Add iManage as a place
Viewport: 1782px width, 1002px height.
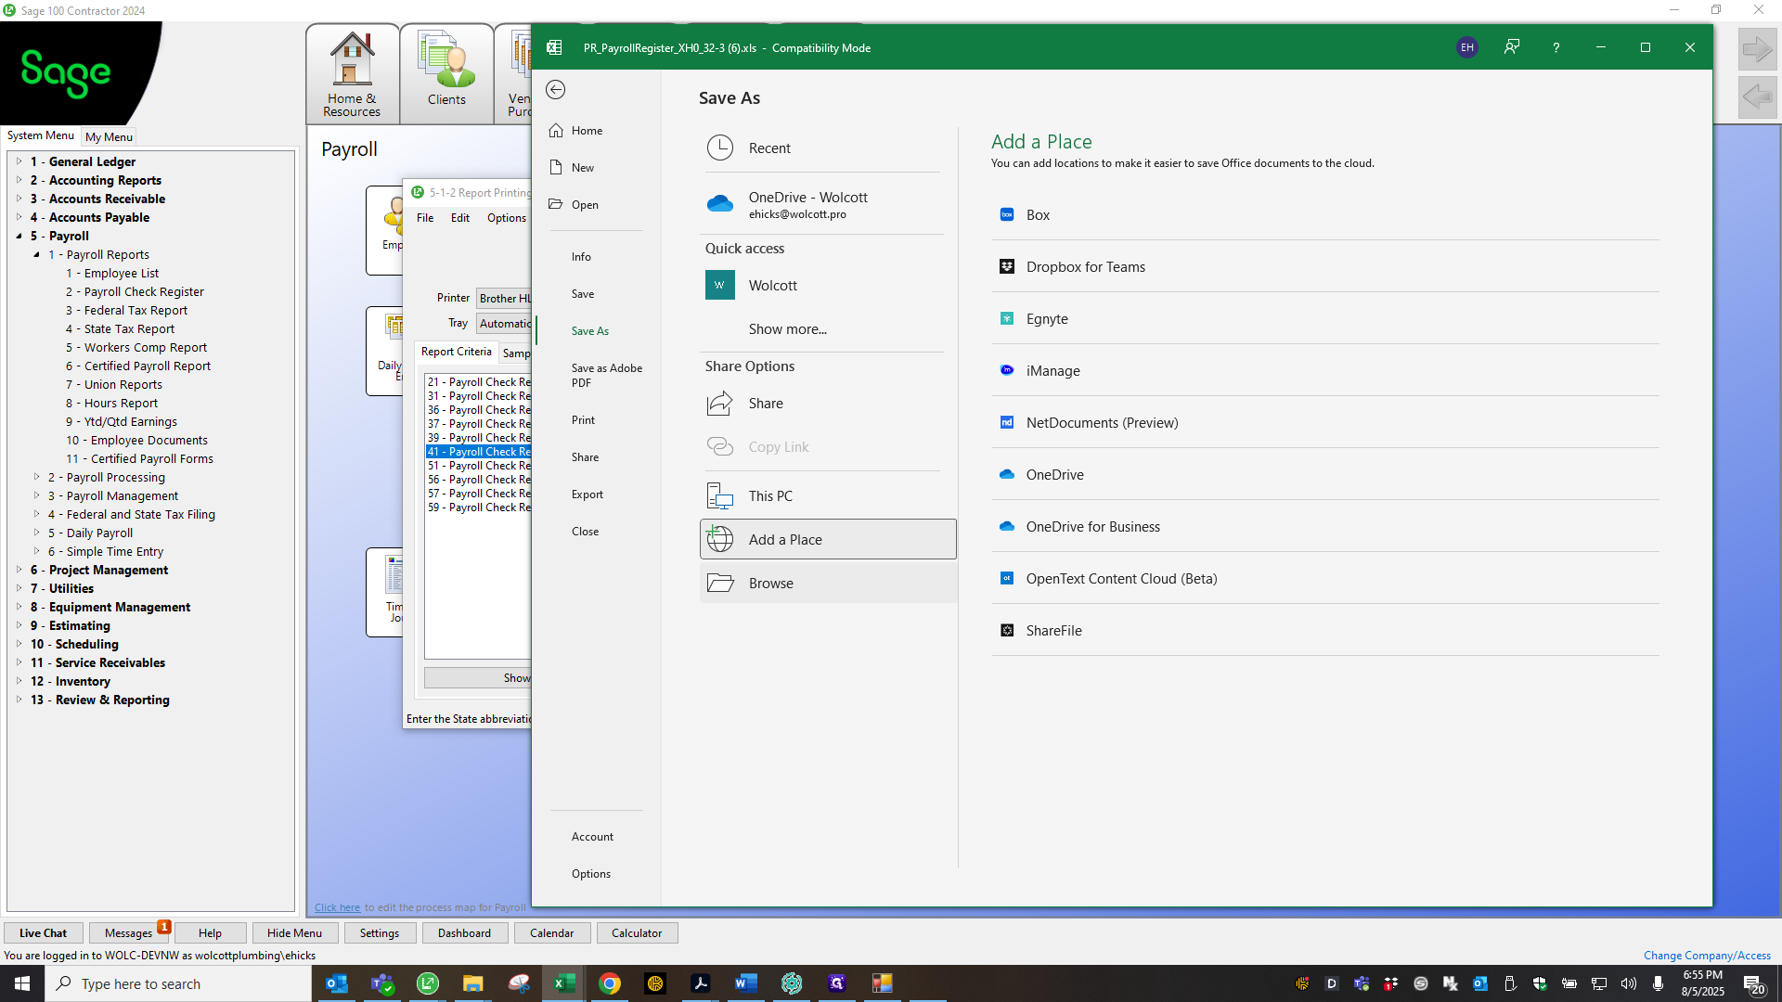(x=1324, y=370)
